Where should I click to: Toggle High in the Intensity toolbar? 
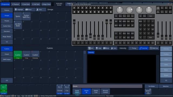[x=98, y=48]
